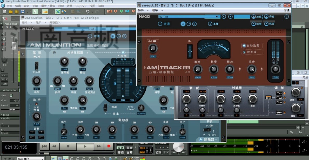Click the 穿插 punch button
The width and height of the screenshot is (309, 160).
click(120, 152)
